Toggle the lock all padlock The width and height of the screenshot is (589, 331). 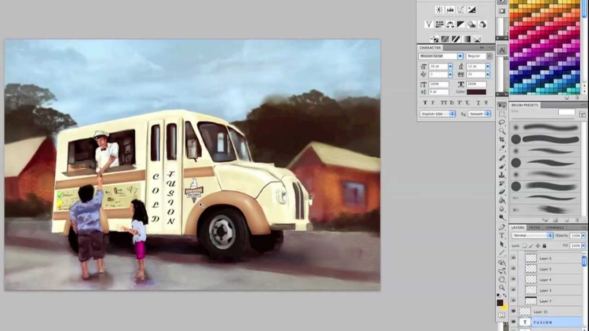544,246
